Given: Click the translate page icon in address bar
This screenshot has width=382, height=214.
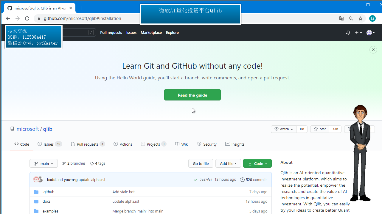Looking at the screenshot, I should (341, 18).
